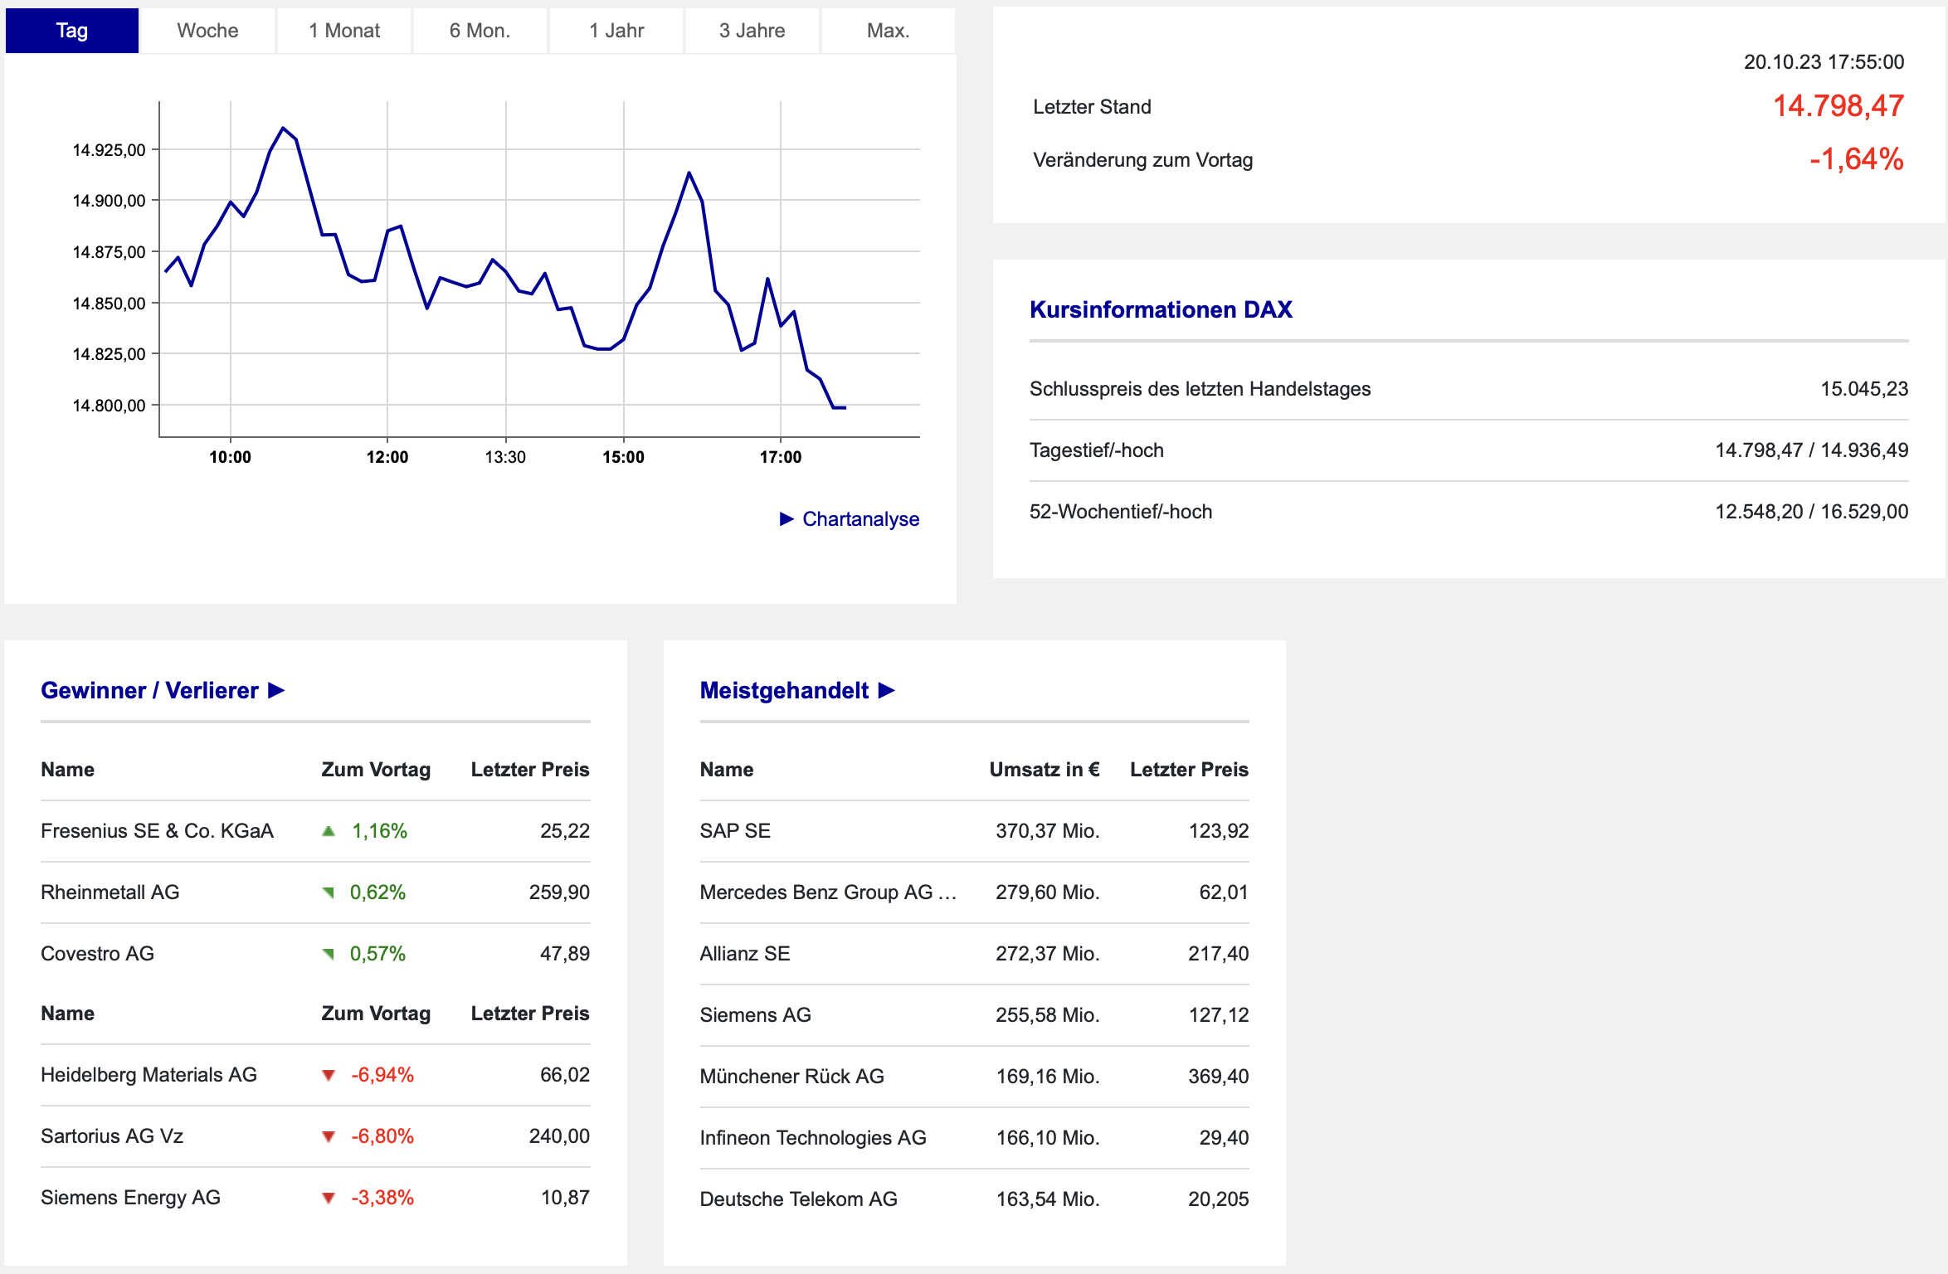Switch chart to Woche tab
Viewport: 1948px width, 1274px height.
click(207, 31)
